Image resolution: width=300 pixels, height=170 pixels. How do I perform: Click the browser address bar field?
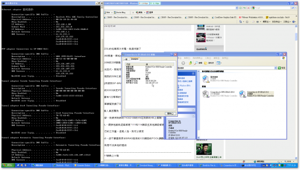click(170, 8)
